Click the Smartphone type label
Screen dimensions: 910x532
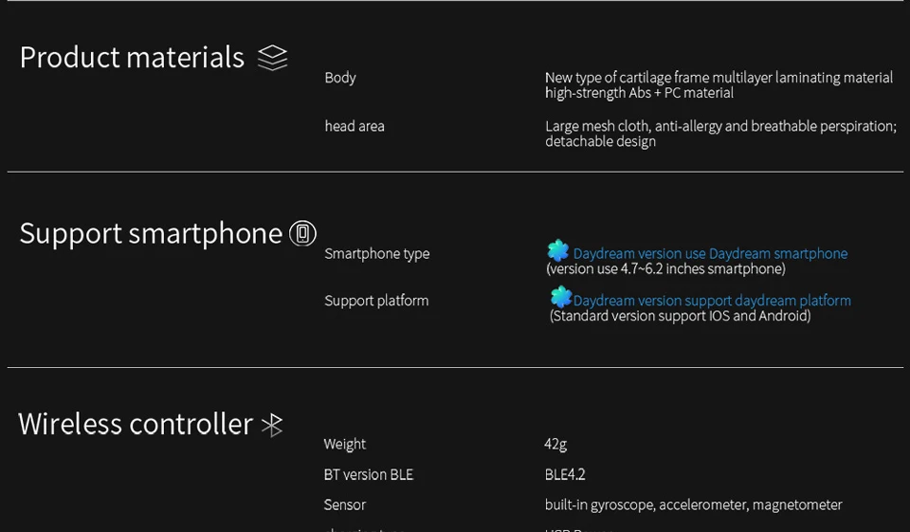(x=377, y=254)
